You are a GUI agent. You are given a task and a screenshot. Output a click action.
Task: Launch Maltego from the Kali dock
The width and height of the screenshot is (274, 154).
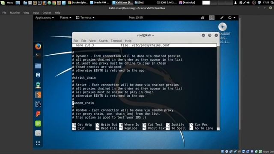tap(38, 104)
